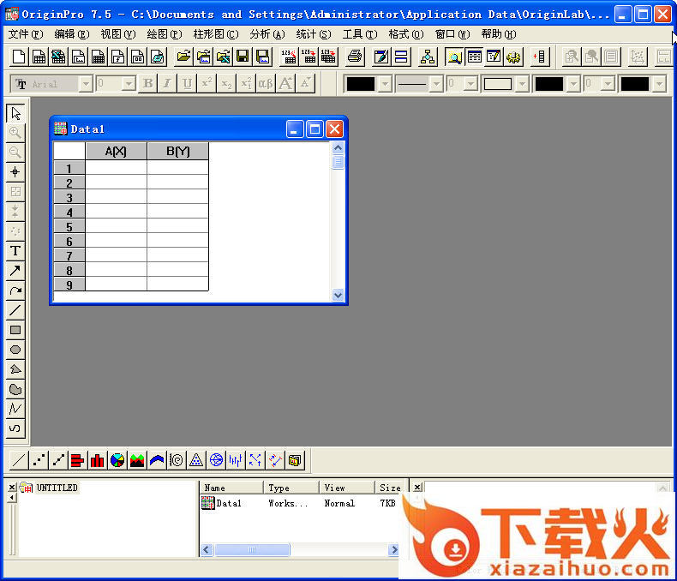
Task: Open the 帮助(H) menu
Action: 499,34
